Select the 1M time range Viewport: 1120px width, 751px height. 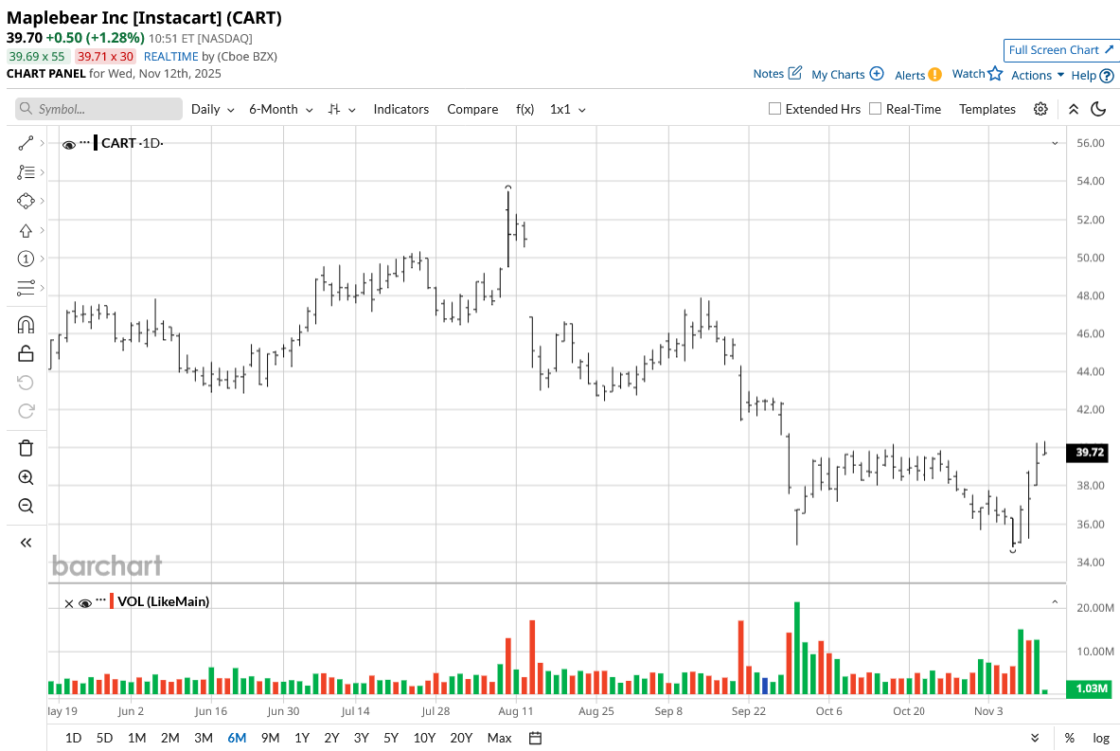[136, 738]
